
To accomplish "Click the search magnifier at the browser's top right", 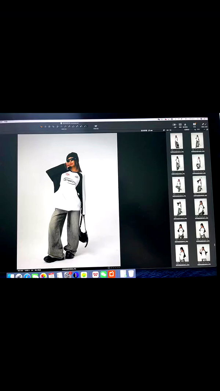I will point(207,130).
